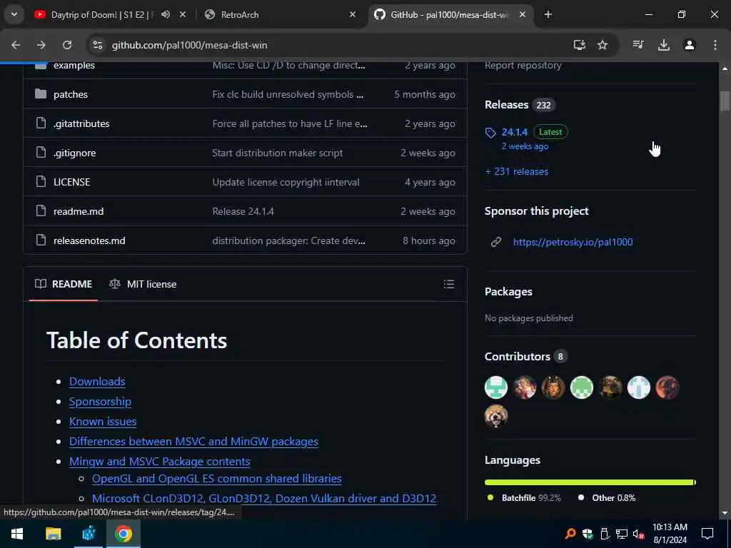Open the fourth green contributor avatar

coord(582,387)
